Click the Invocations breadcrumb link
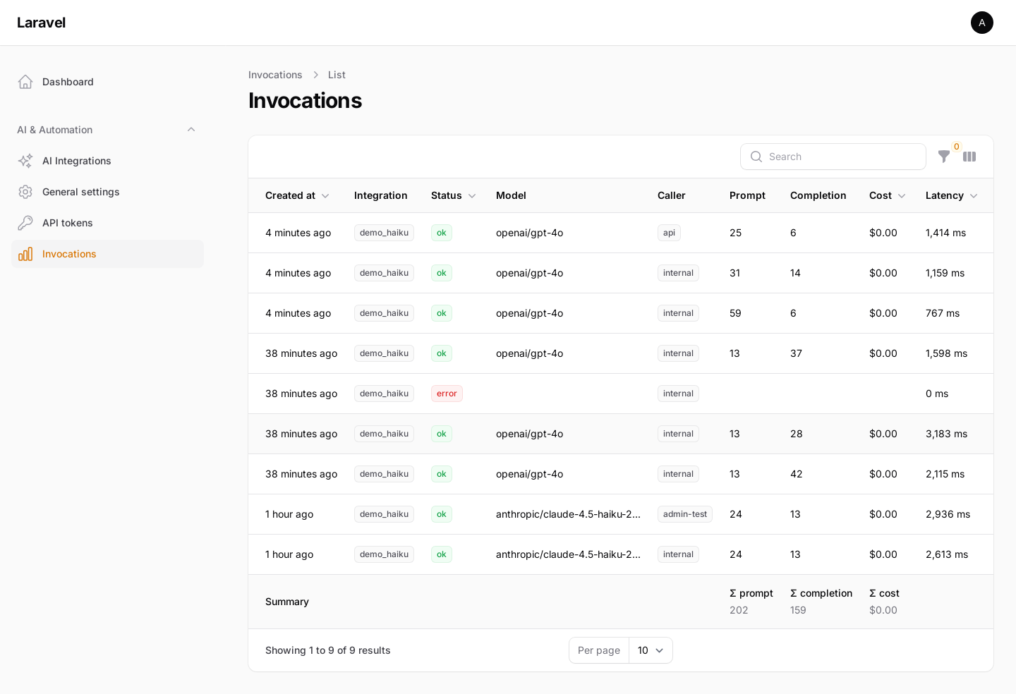Viewport: 1016px width, 694px height. click(x=275, y=75)
